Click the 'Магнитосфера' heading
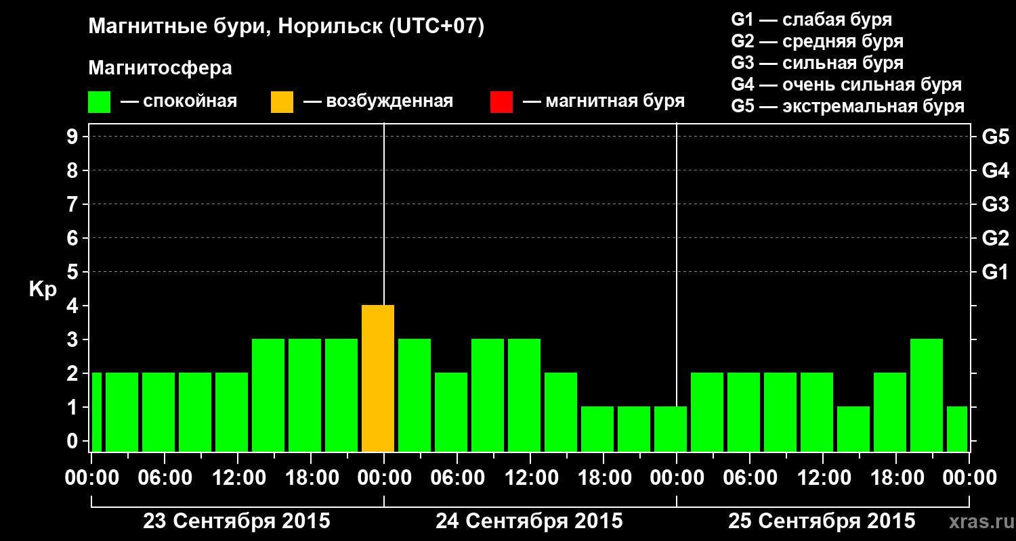 coord(160,68)
